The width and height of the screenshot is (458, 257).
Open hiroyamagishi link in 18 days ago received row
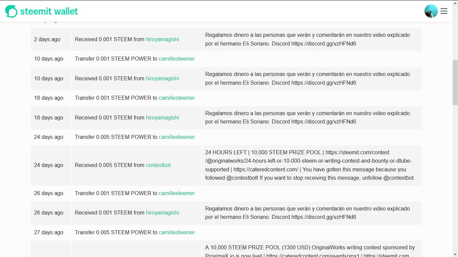click(x=162, y=117)
